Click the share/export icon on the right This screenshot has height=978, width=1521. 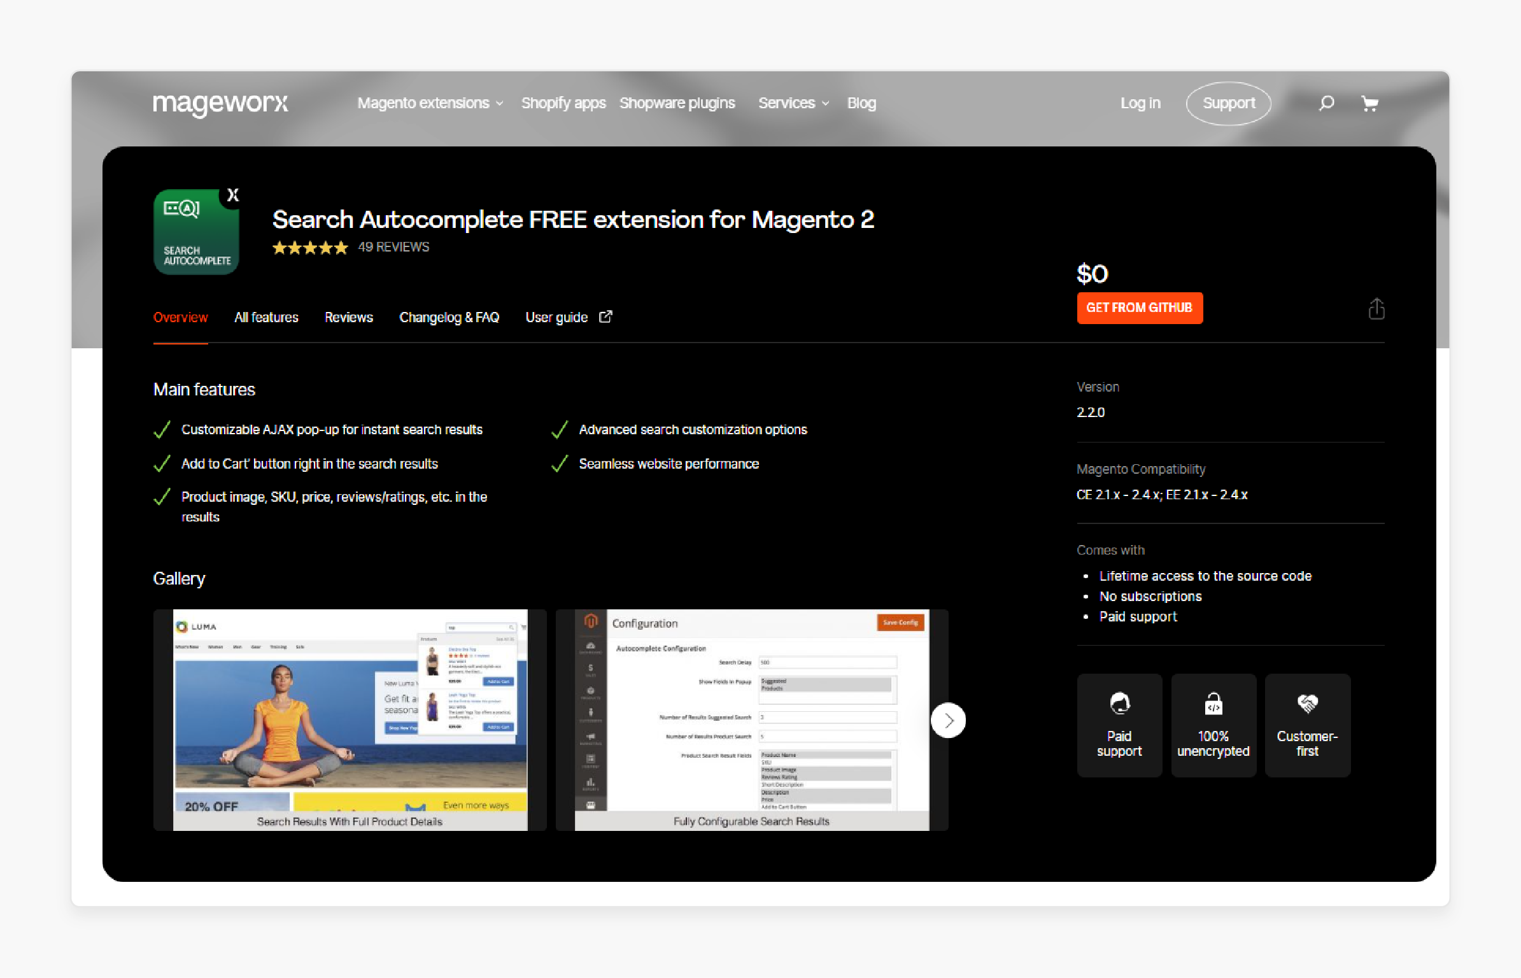click(x=1376, y=308)
